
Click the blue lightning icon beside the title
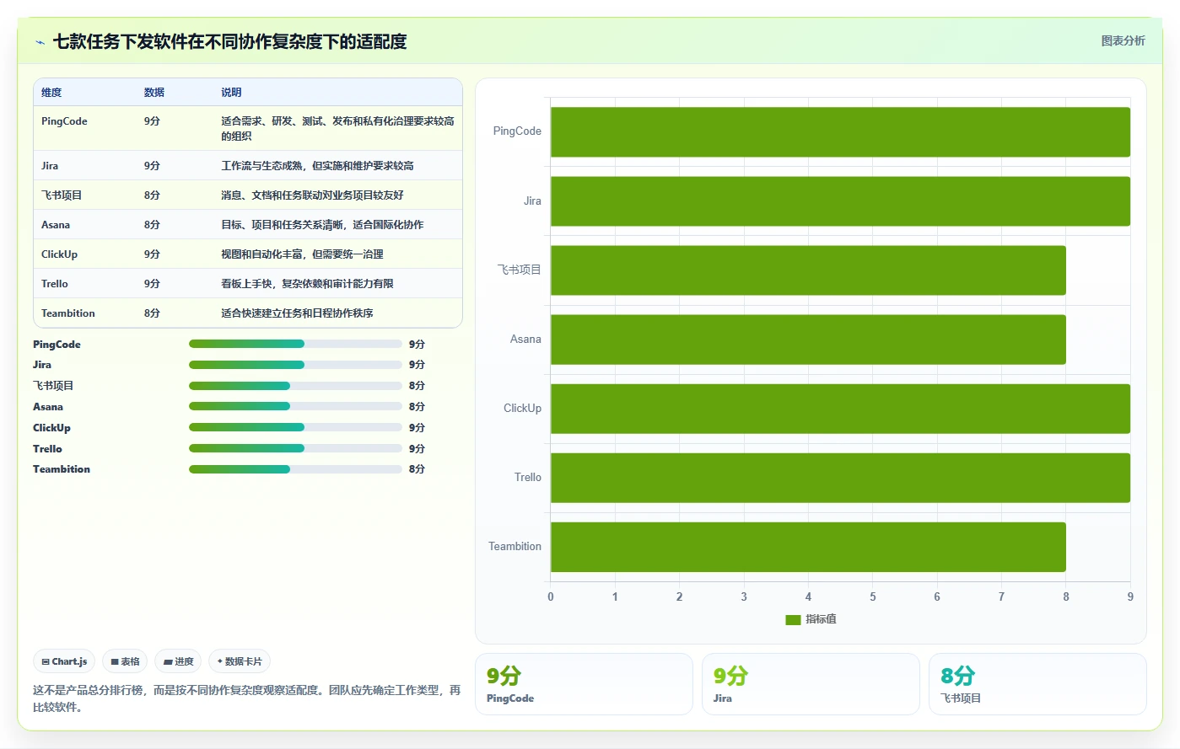point(40,42)
